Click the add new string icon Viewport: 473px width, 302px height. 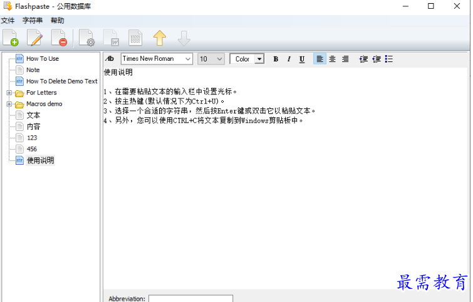pyautogui.click(x=11, y=38)
